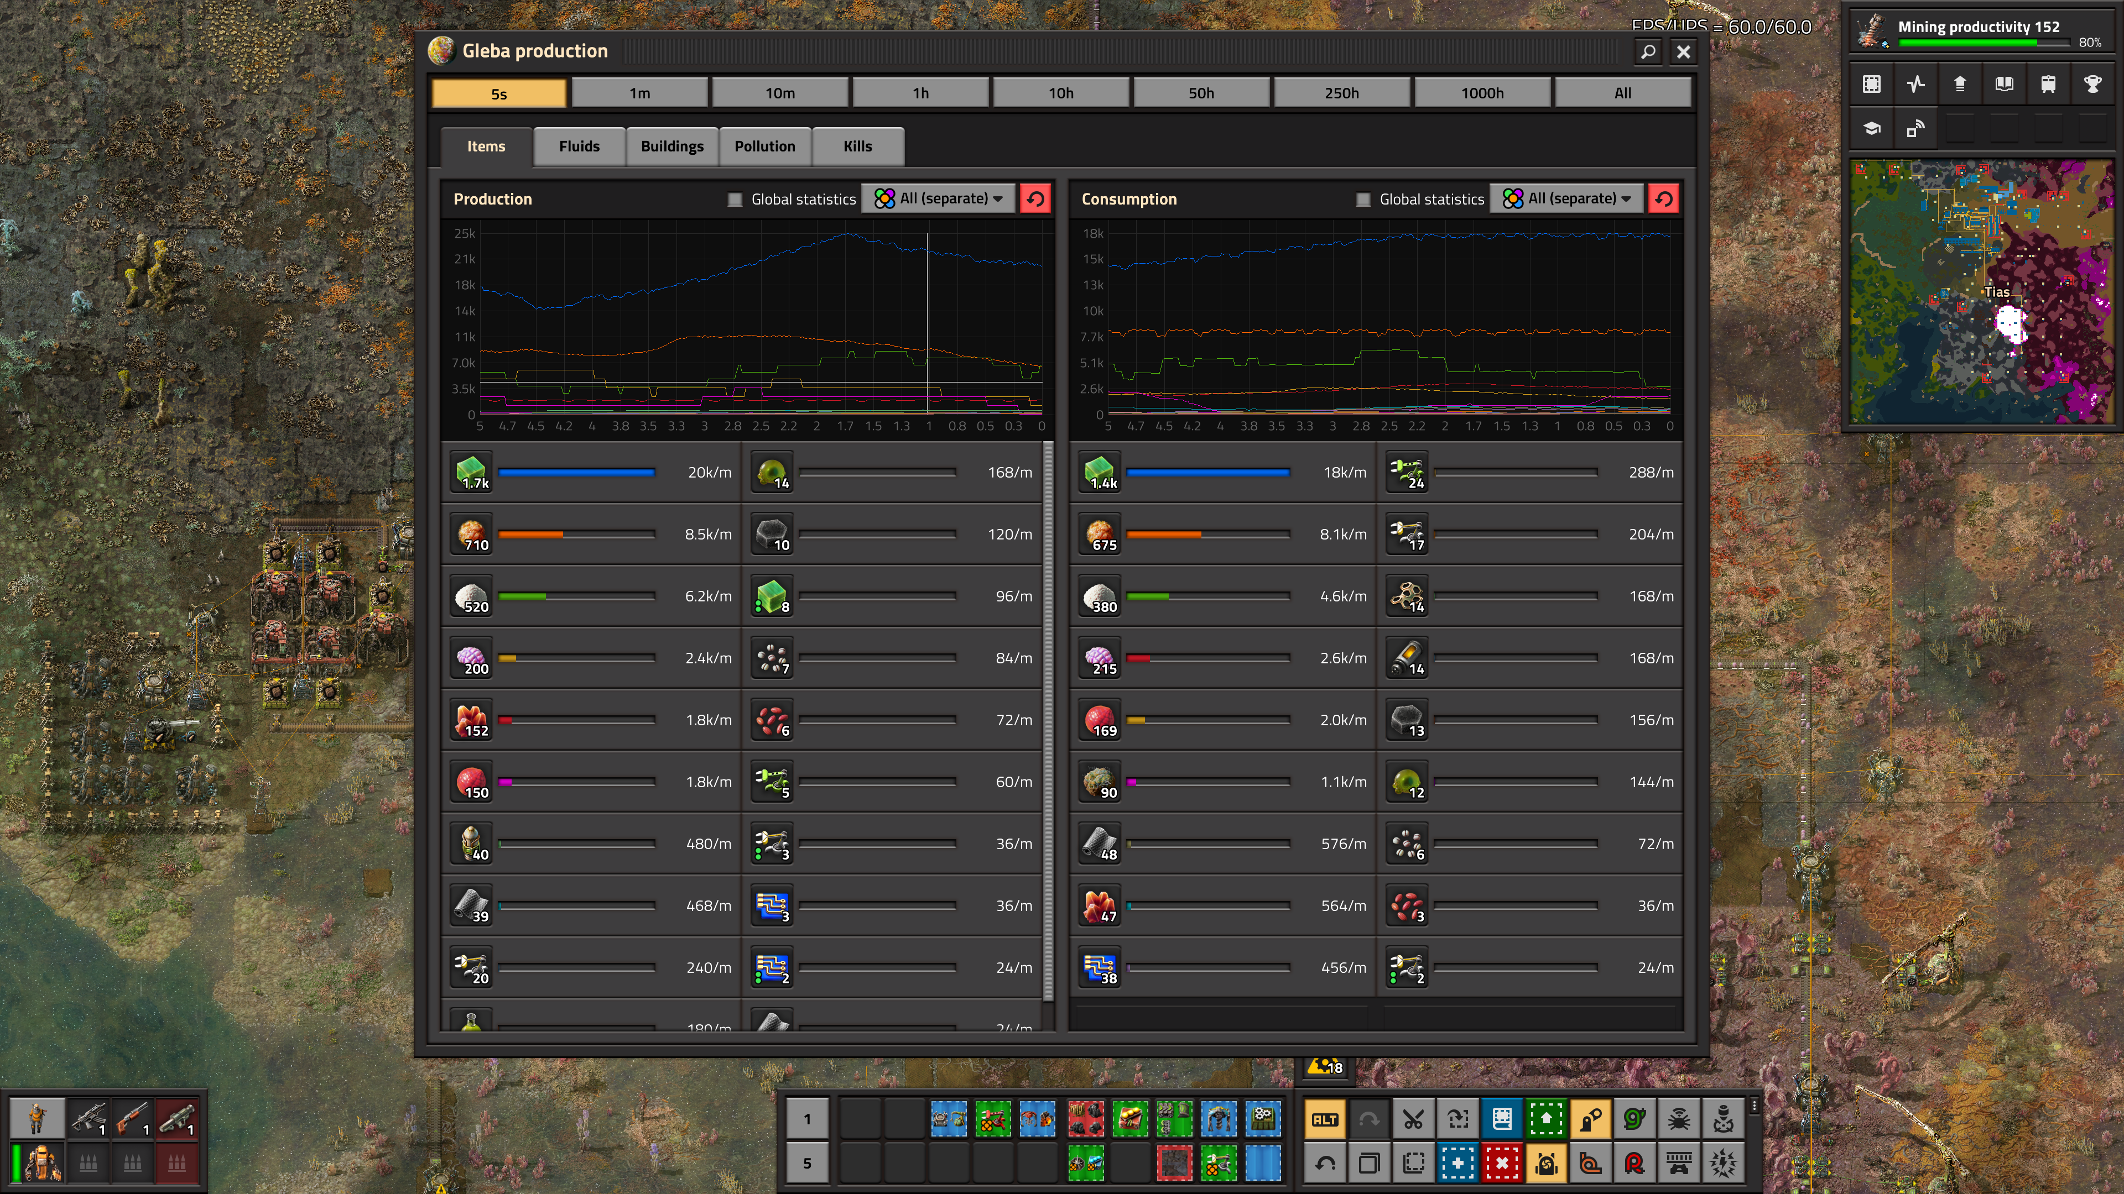2124x1194 pixels.
Task: Open tips and tricks graduation cap icon
Action: pos(1872,129)
